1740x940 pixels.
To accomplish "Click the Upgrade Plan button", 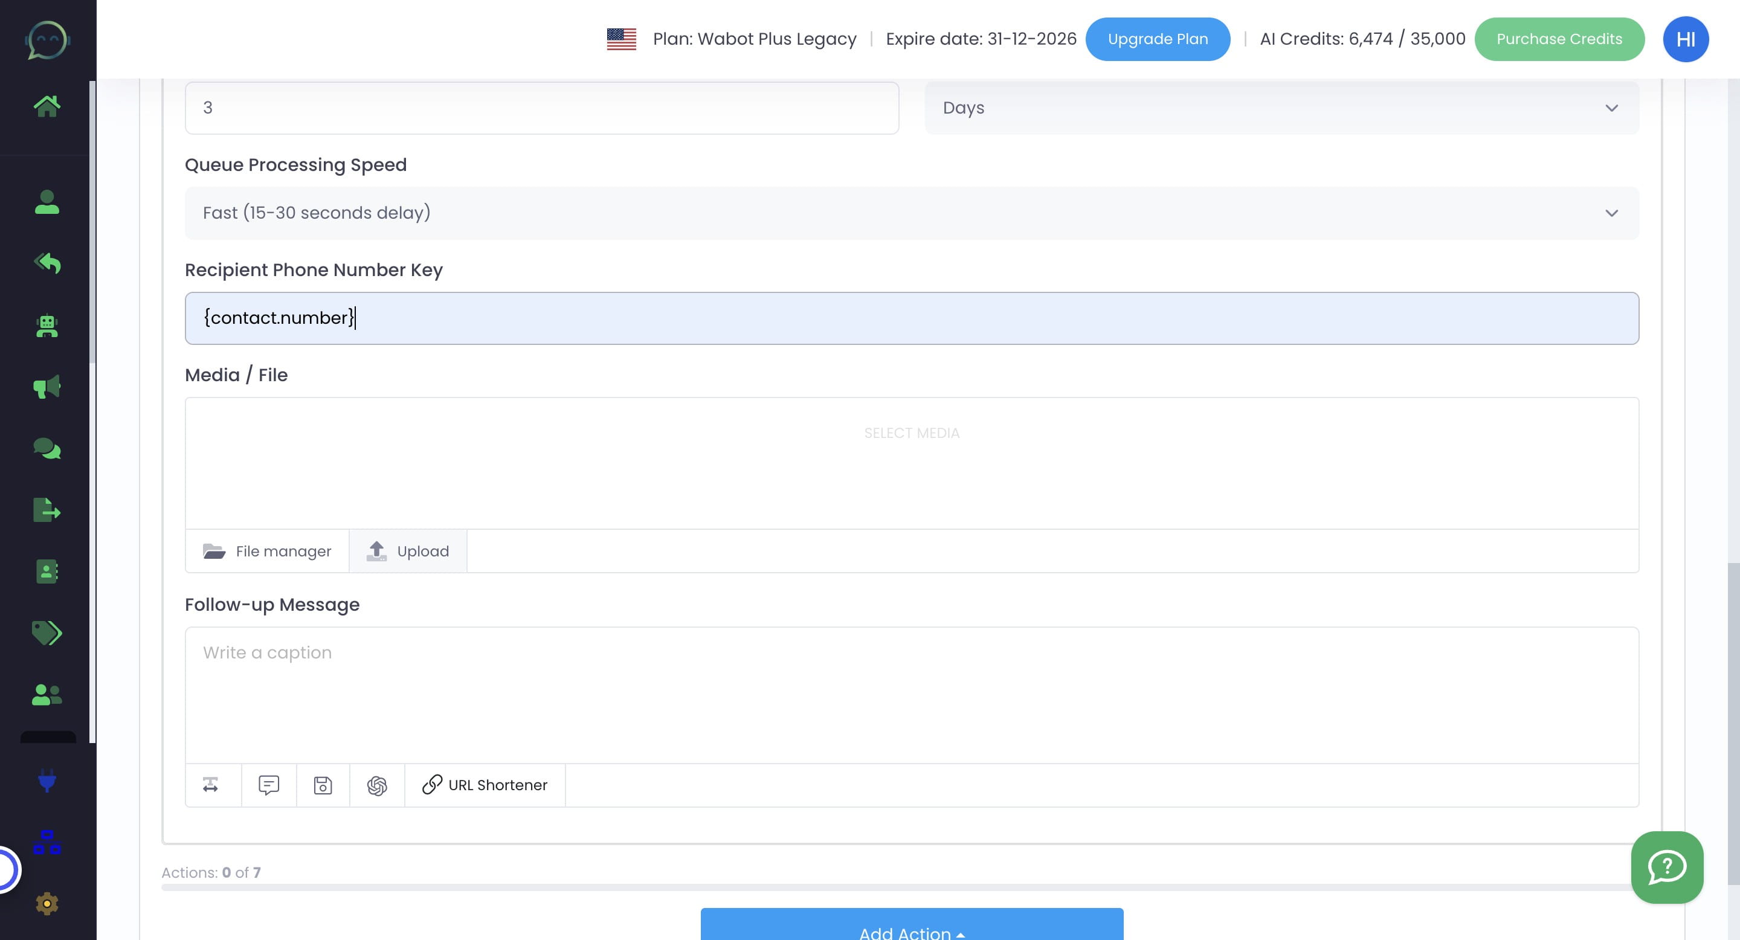I will tap(1157, 39).
